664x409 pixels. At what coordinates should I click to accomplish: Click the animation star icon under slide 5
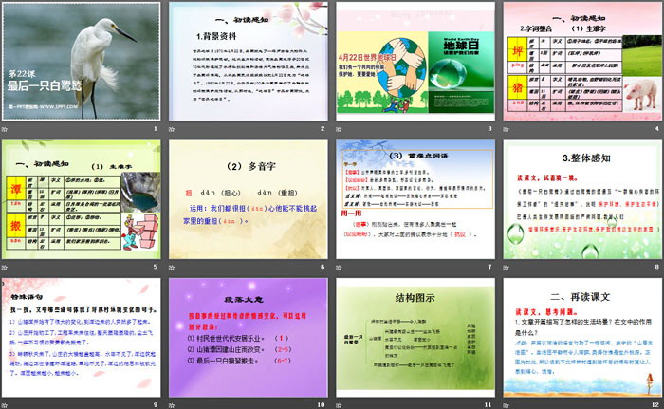(x=5, y=267)
